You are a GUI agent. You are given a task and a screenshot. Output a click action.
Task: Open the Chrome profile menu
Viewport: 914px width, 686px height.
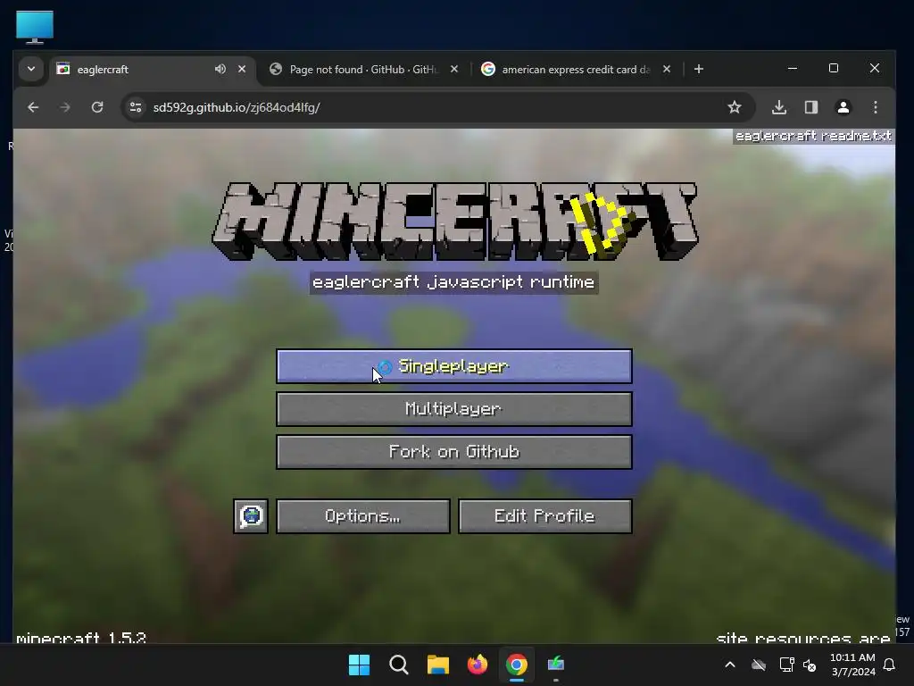(843, 107)
